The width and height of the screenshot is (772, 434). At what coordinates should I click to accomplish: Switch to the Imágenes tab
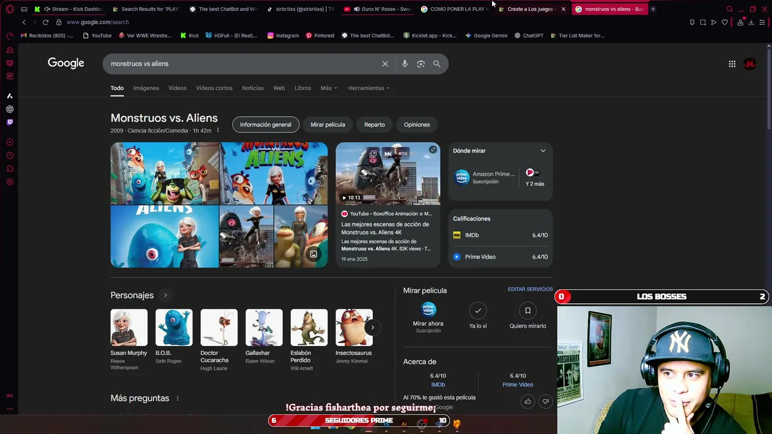(x=146, y=88)
